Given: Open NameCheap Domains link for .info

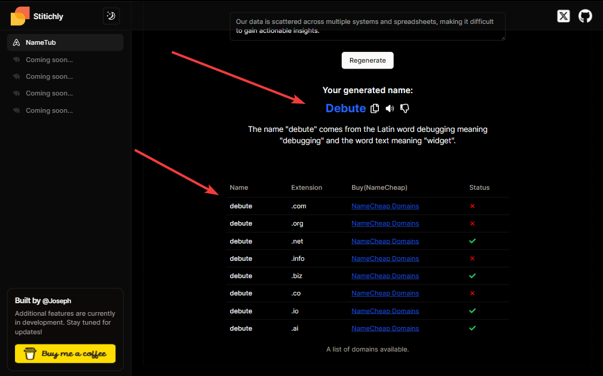Looking at the screenshot, I should point(385,258).
